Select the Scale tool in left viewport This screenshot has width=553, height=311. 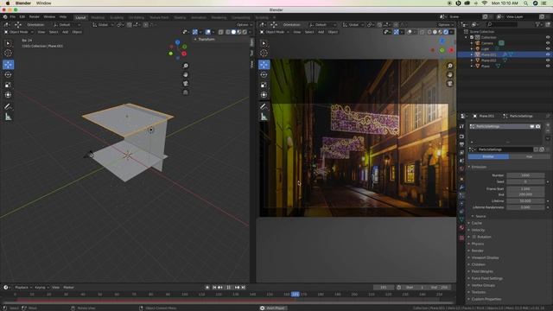click(8, 85)
